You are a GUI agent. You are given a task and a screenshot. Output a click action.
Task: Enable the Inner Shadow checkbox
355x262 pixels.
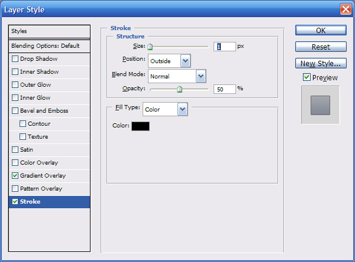click(x=15, y=72)
